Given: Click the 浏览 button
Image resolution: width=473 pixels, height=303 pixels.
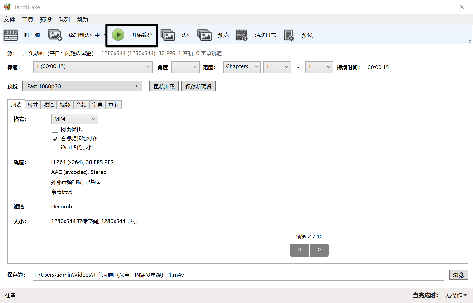Looking at the screenshot, I should pos(458,275).
